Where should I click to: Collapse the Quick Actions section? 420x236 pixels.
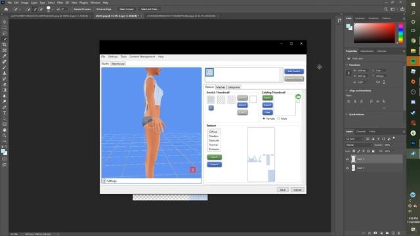click(347, 114)
